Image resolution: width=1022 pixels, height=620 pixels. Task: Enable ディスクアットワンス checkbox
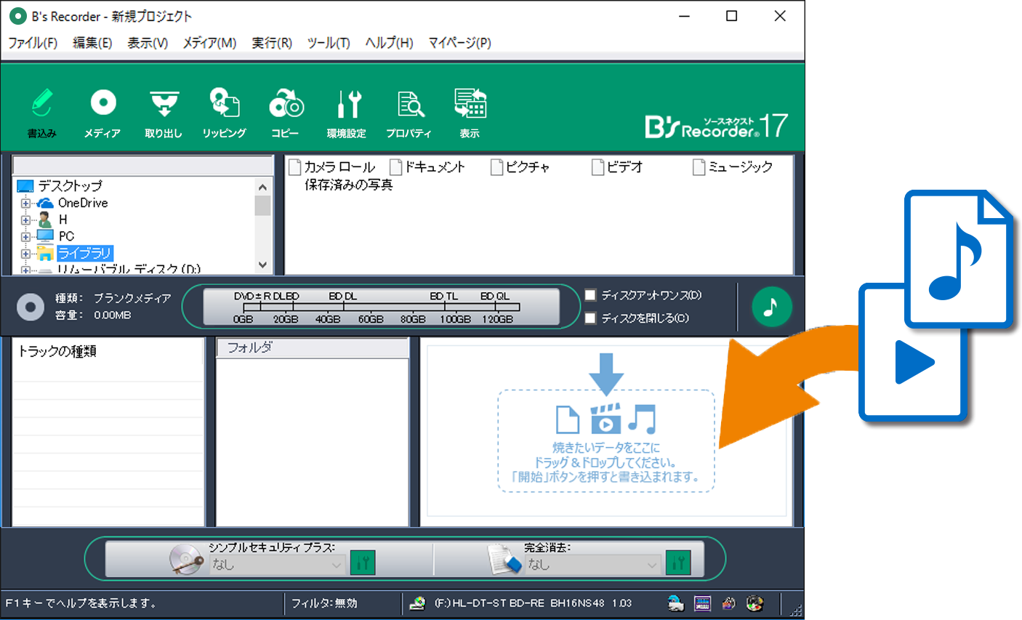click(590, 295)
